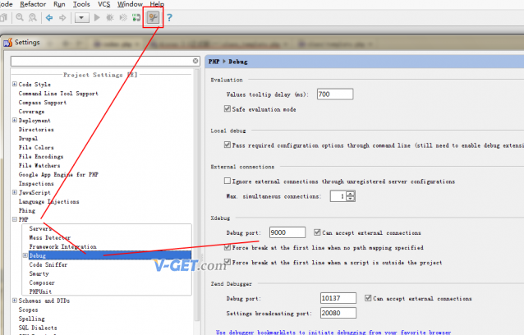524x335 pixels.
Task: Navigate forward with the gray right arrow
Action: pyautogui.click(x=62, y=18)
